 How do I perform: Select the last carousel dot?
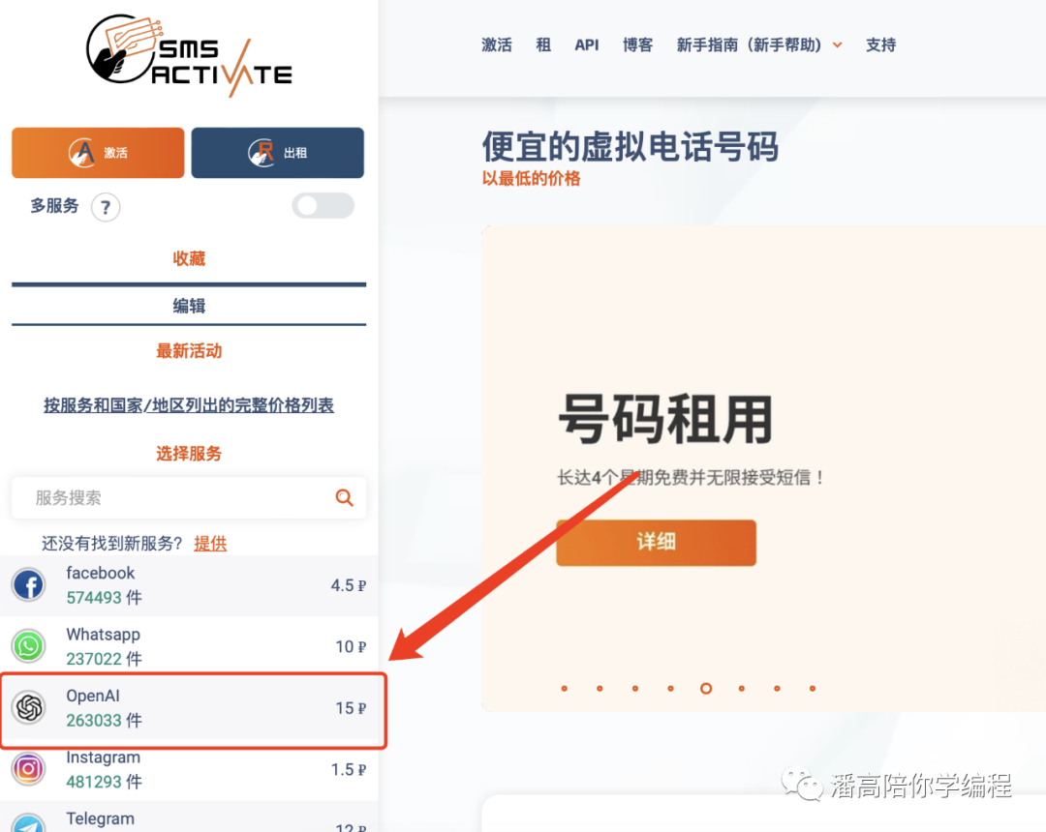coord(813,688)
